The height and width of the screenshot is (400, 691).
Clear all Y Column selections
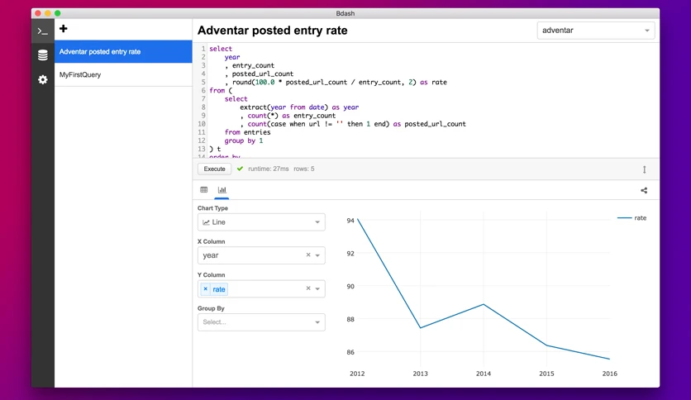point(308,288)
